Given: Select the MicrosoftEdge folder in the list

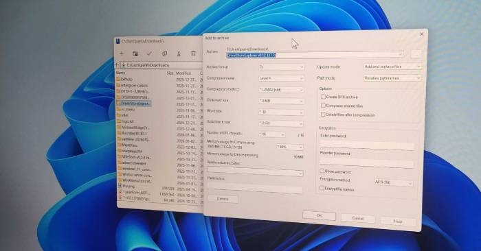Looking at the screenshot, I should [133, 128].
